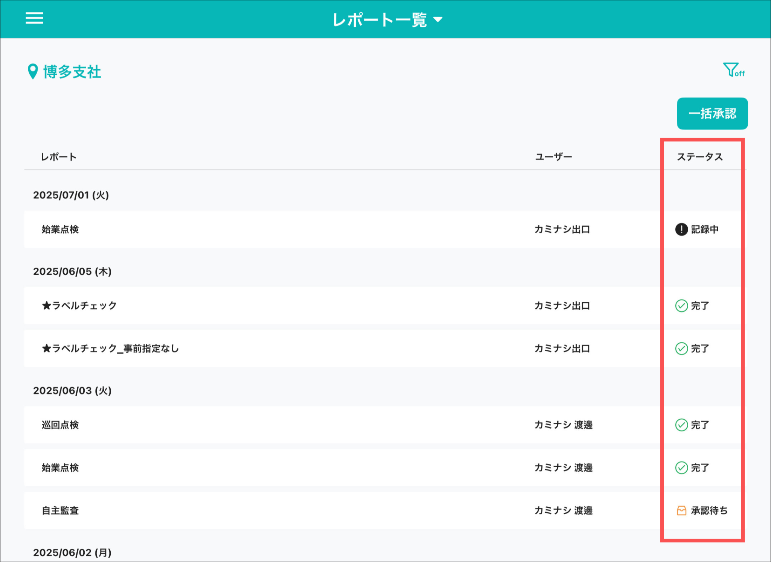This screenshot has width=771, height=562.
Task: Toggle the filter off icon
Action: [733, 70]
